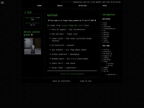The height and width of the screenshot is (108, 144).
Task: Open the archive link under the web
Action: pyautogui.click(x=106, y=50)
